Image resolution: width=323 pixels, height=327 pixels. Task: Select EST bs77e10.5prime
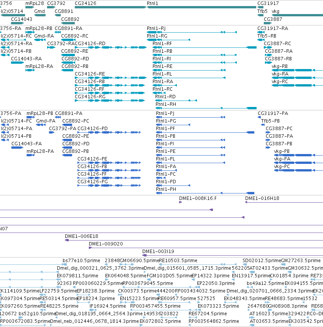[81, 261]
